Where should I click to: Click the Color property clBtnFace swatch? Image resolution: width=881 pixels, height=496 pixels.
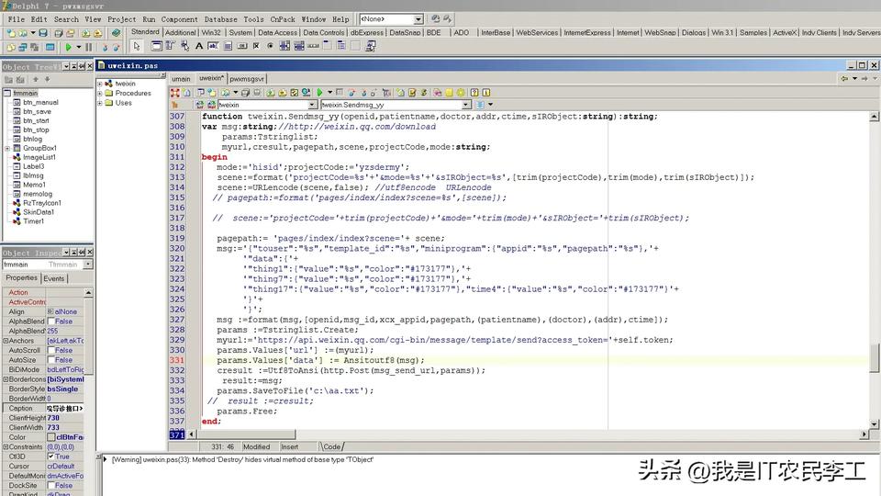pyautogui.click(x=51, y=437)
